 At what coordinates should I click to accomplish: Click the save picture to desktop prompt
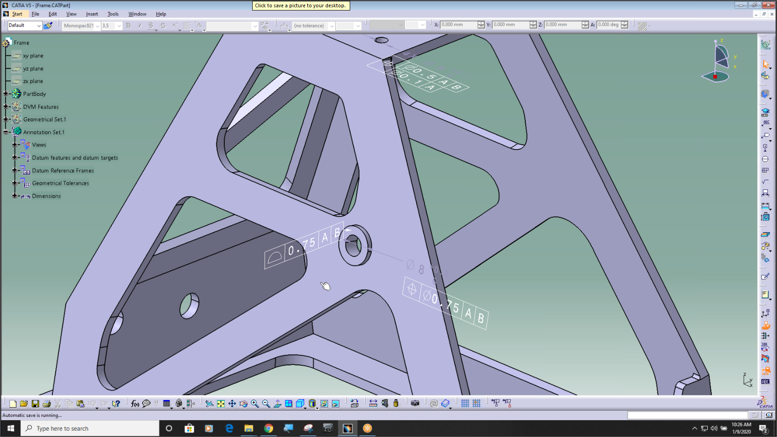[300, 5]
